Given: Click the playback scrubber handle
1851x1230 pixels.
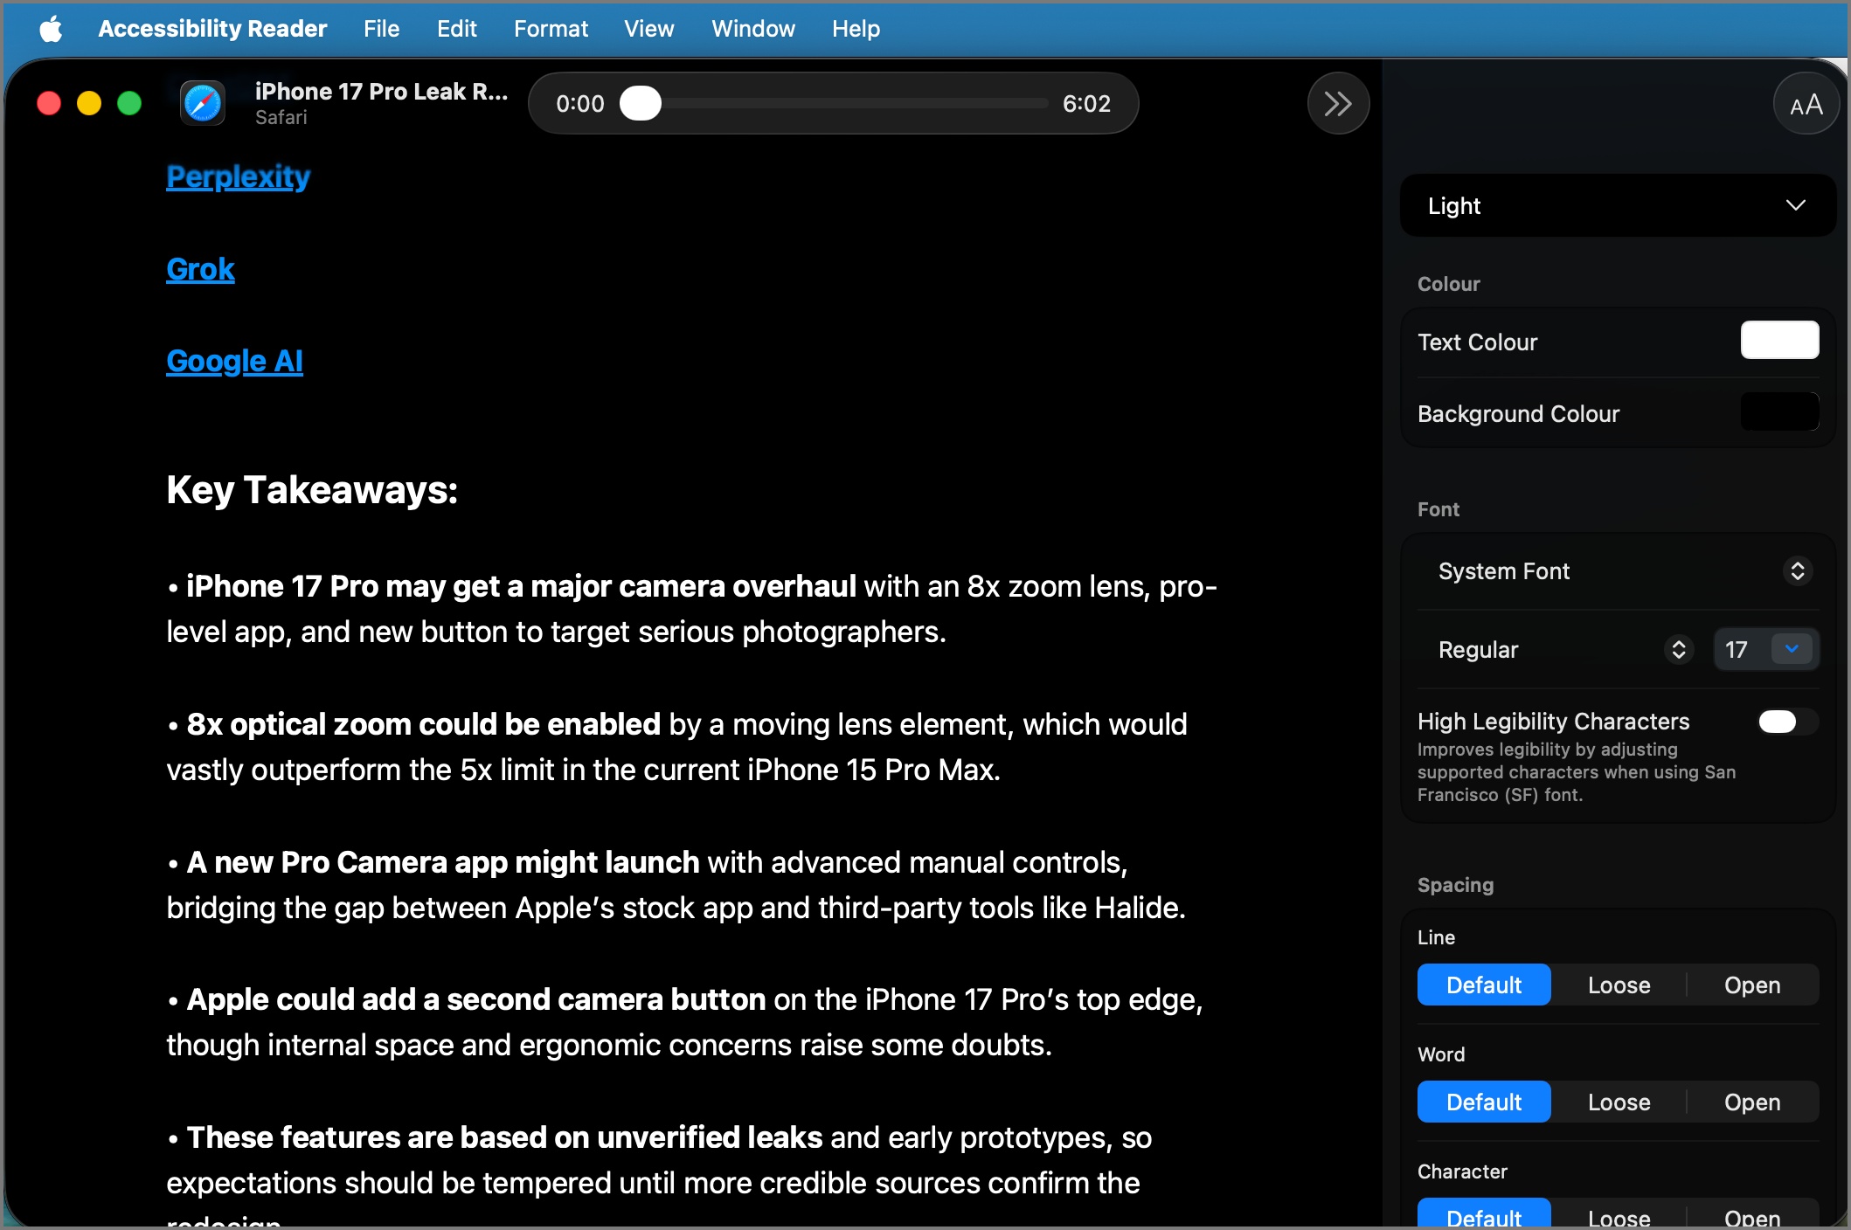Looking at the screenshot, I should (641, 103).
